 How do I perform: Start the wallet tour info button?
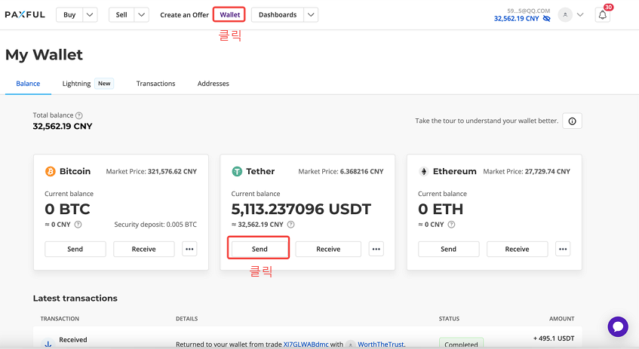click(572, 121)
